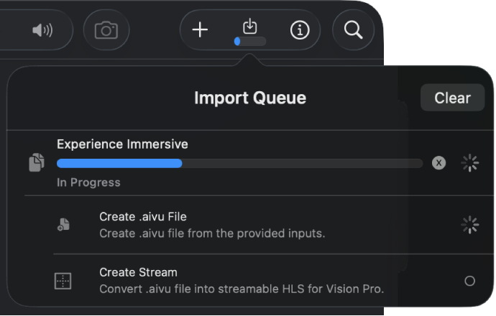Click the documents icon beside Experience Immersive
The height and width of the screenshot is (316, 496).
[x=36, y=162]
